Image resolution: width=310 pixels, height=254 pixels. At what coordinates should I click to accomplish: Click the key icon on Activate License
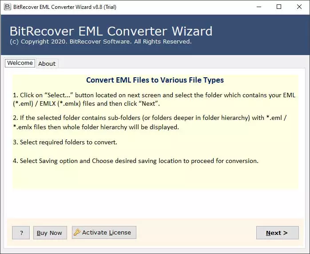[77, 232]
